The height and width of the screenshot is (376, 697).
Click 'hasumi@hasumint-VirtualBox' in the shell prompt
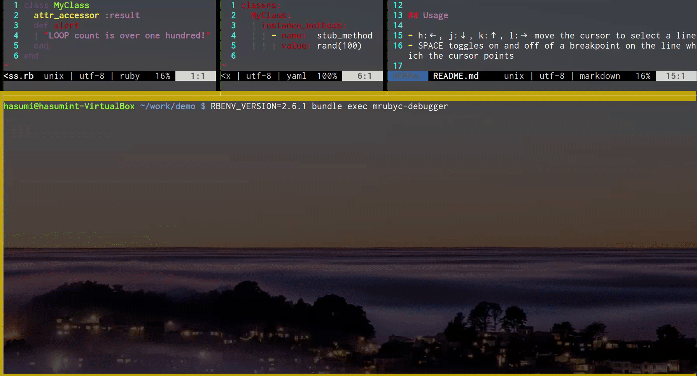pyautogui.click(x=69, y=106)
